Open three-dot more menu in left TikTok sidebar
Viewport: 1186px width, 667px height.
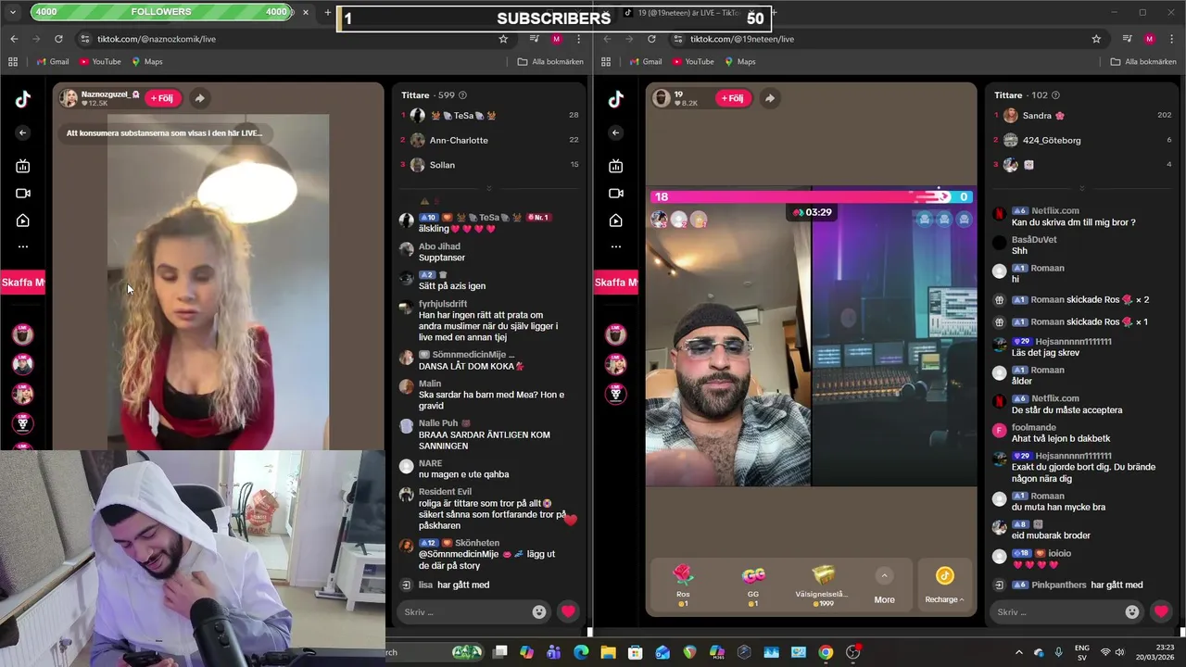pyautogui.click(x=23, y=246)
